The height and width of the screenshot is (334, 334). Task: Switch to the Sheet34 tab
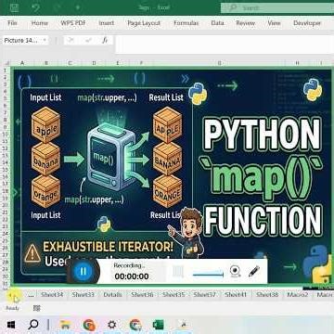(x=52, y=295)
